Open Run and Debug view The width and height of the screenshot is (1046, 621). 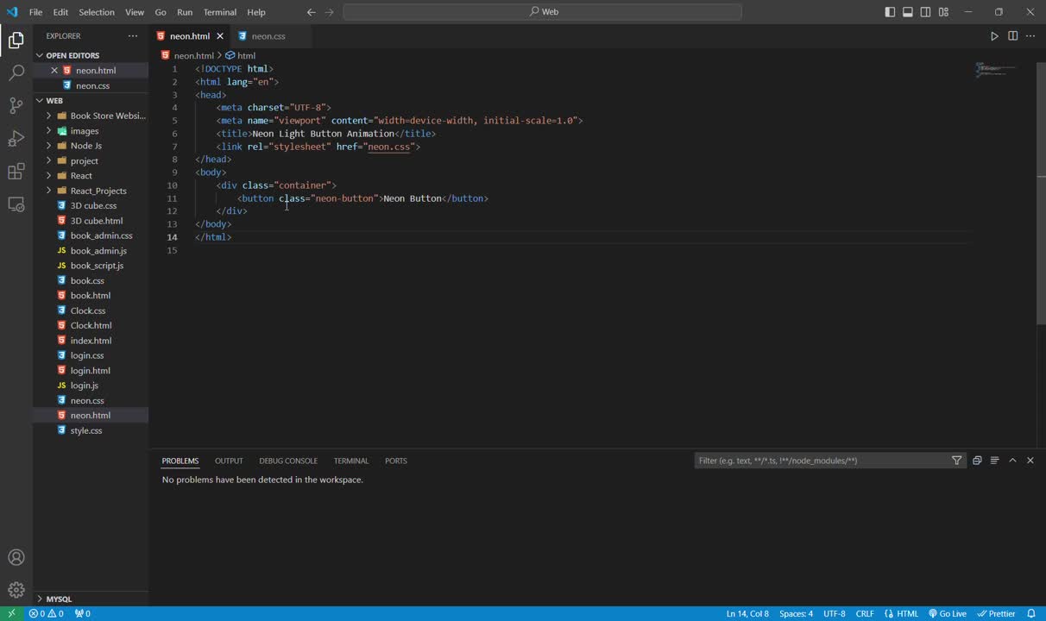point(16,139)
